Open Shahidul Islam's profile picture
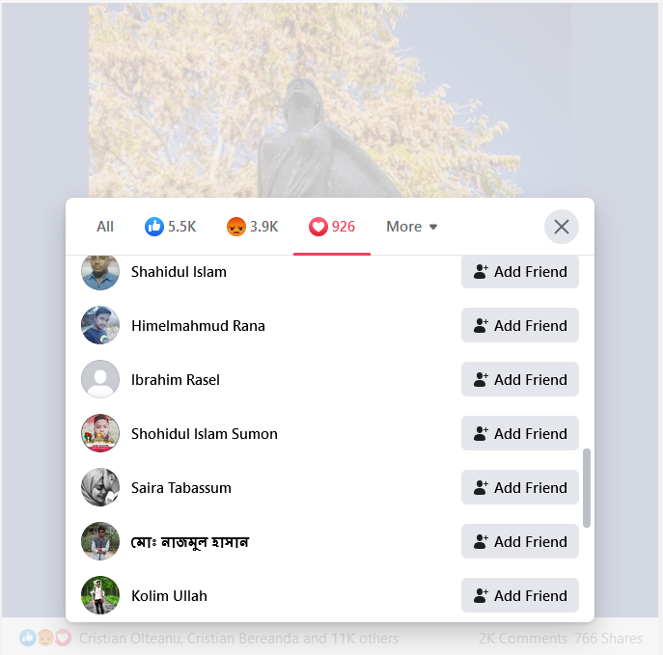663x655 pixels. coord(100,272)
